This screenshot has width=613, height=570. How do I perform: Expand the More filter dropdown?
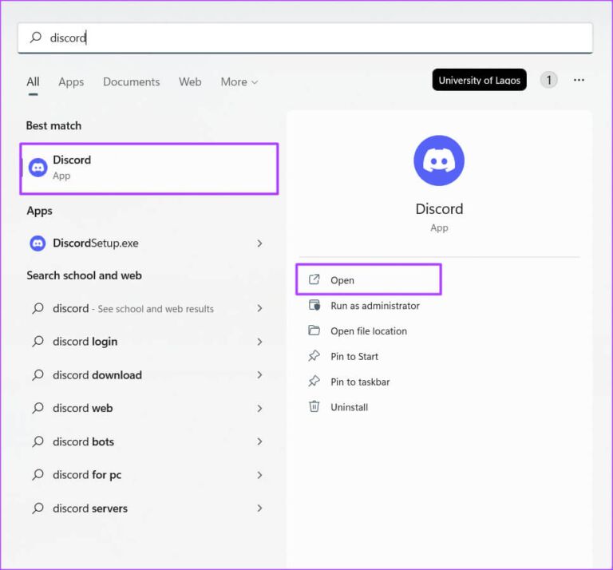pos(239,81)
